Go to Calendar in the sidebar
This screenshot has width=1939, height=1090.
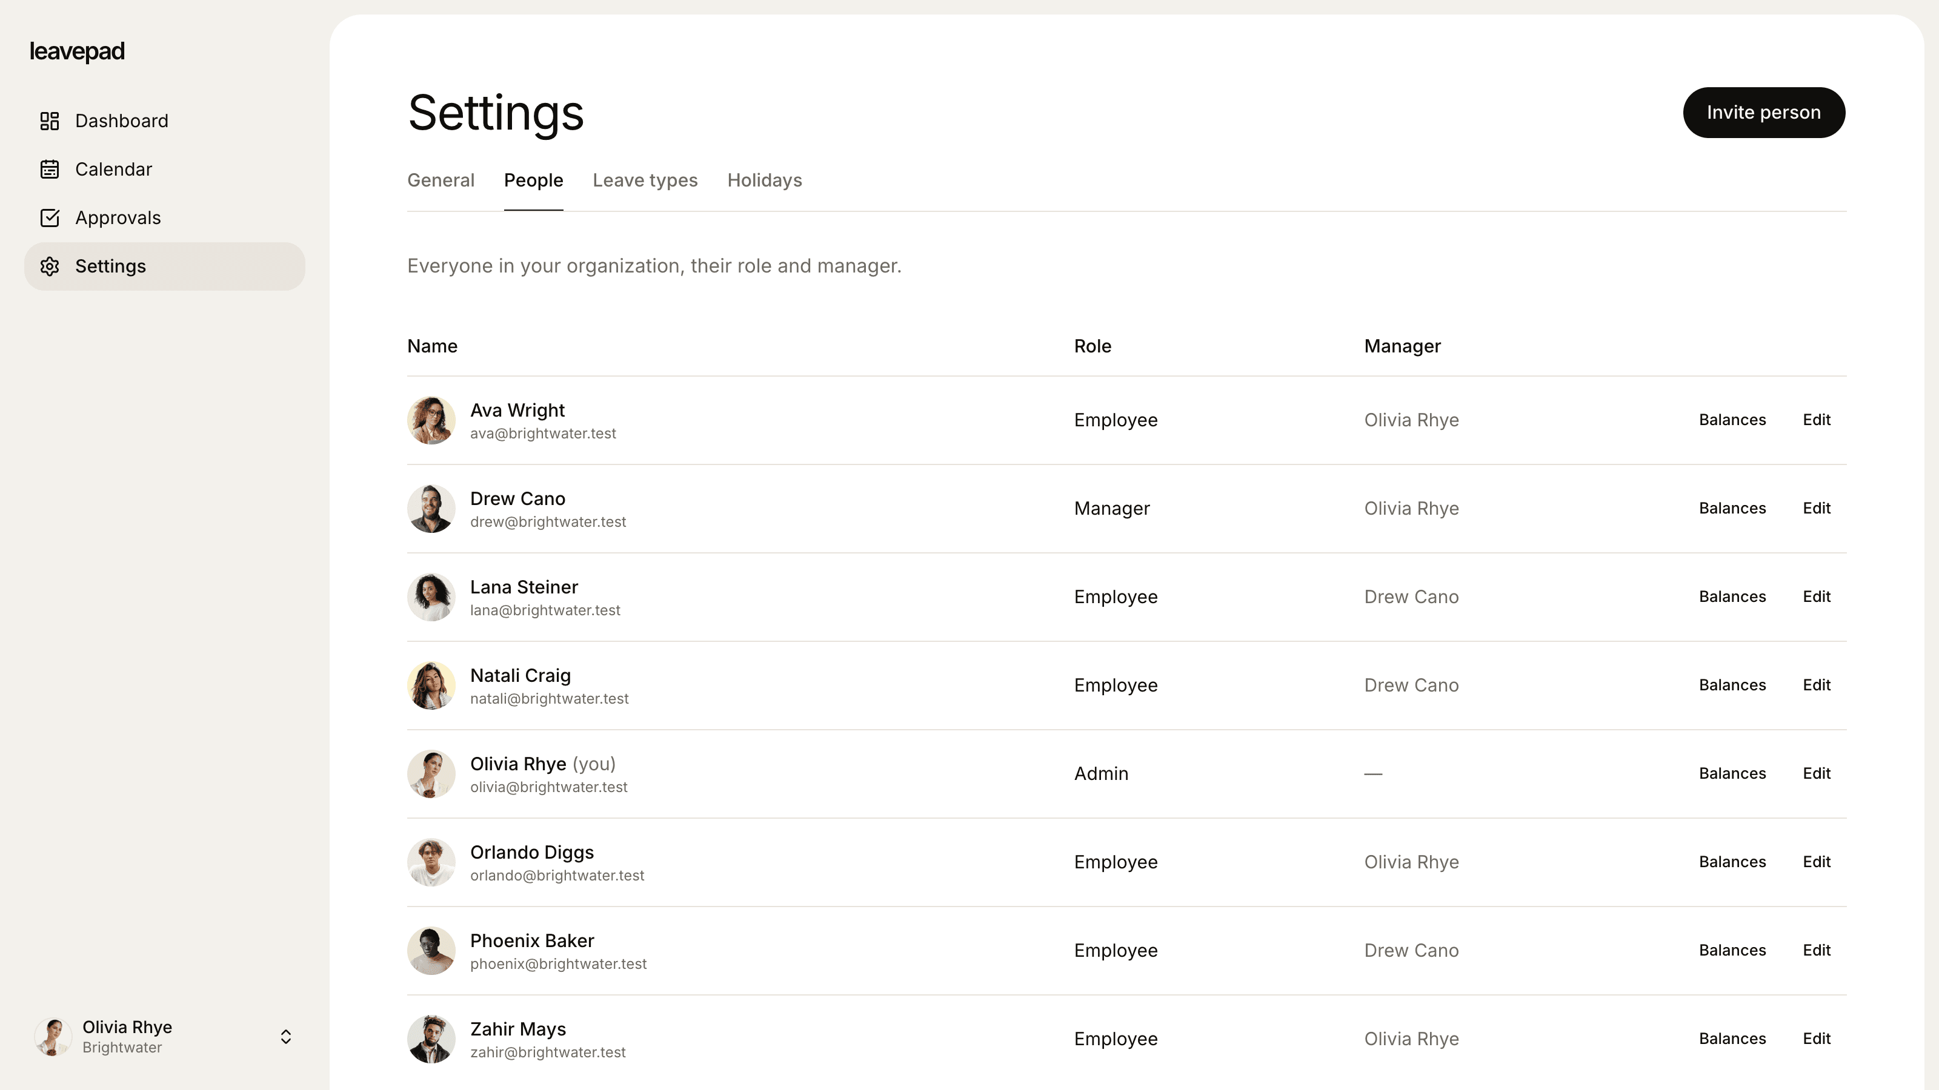tap(165, 170)
